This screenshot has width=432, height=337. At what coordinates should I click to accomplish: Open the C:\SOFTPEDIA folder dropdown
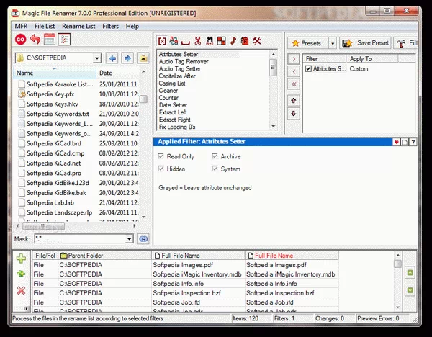pyautogui.click(x=96, y=58)
